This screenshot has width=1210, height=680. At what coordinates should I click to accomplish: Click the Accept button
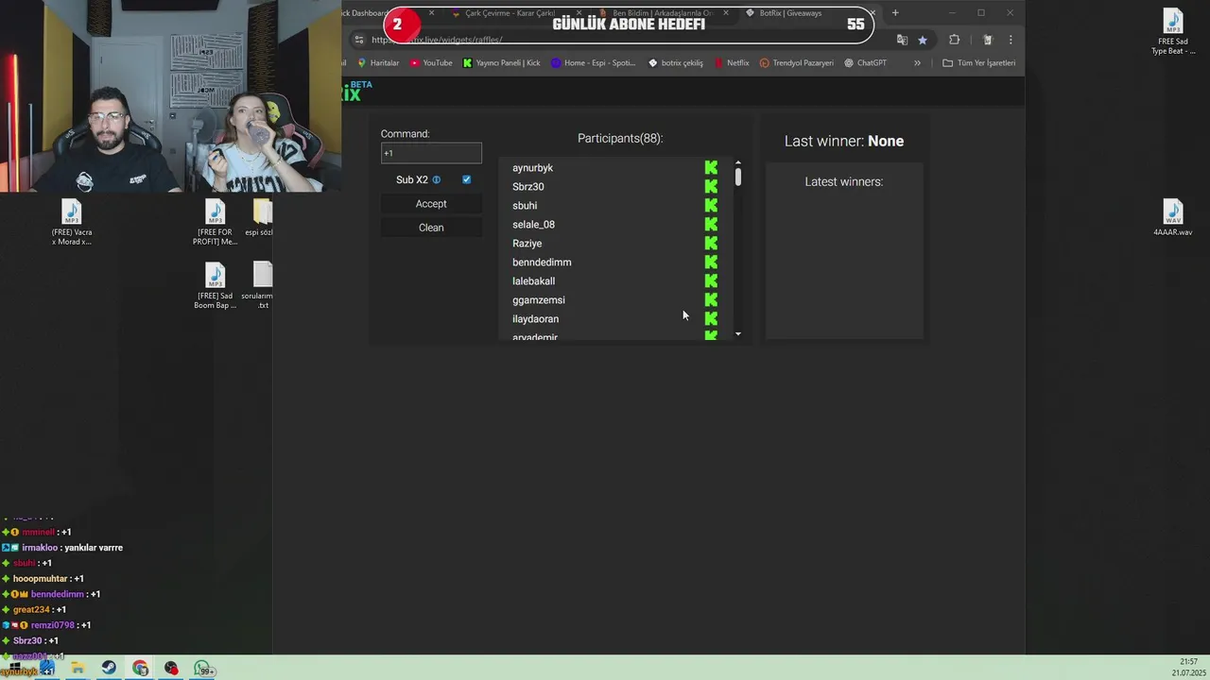431,204
